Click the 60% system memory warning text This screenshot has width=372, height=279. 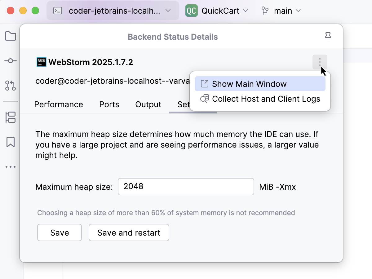coord(166,213)
